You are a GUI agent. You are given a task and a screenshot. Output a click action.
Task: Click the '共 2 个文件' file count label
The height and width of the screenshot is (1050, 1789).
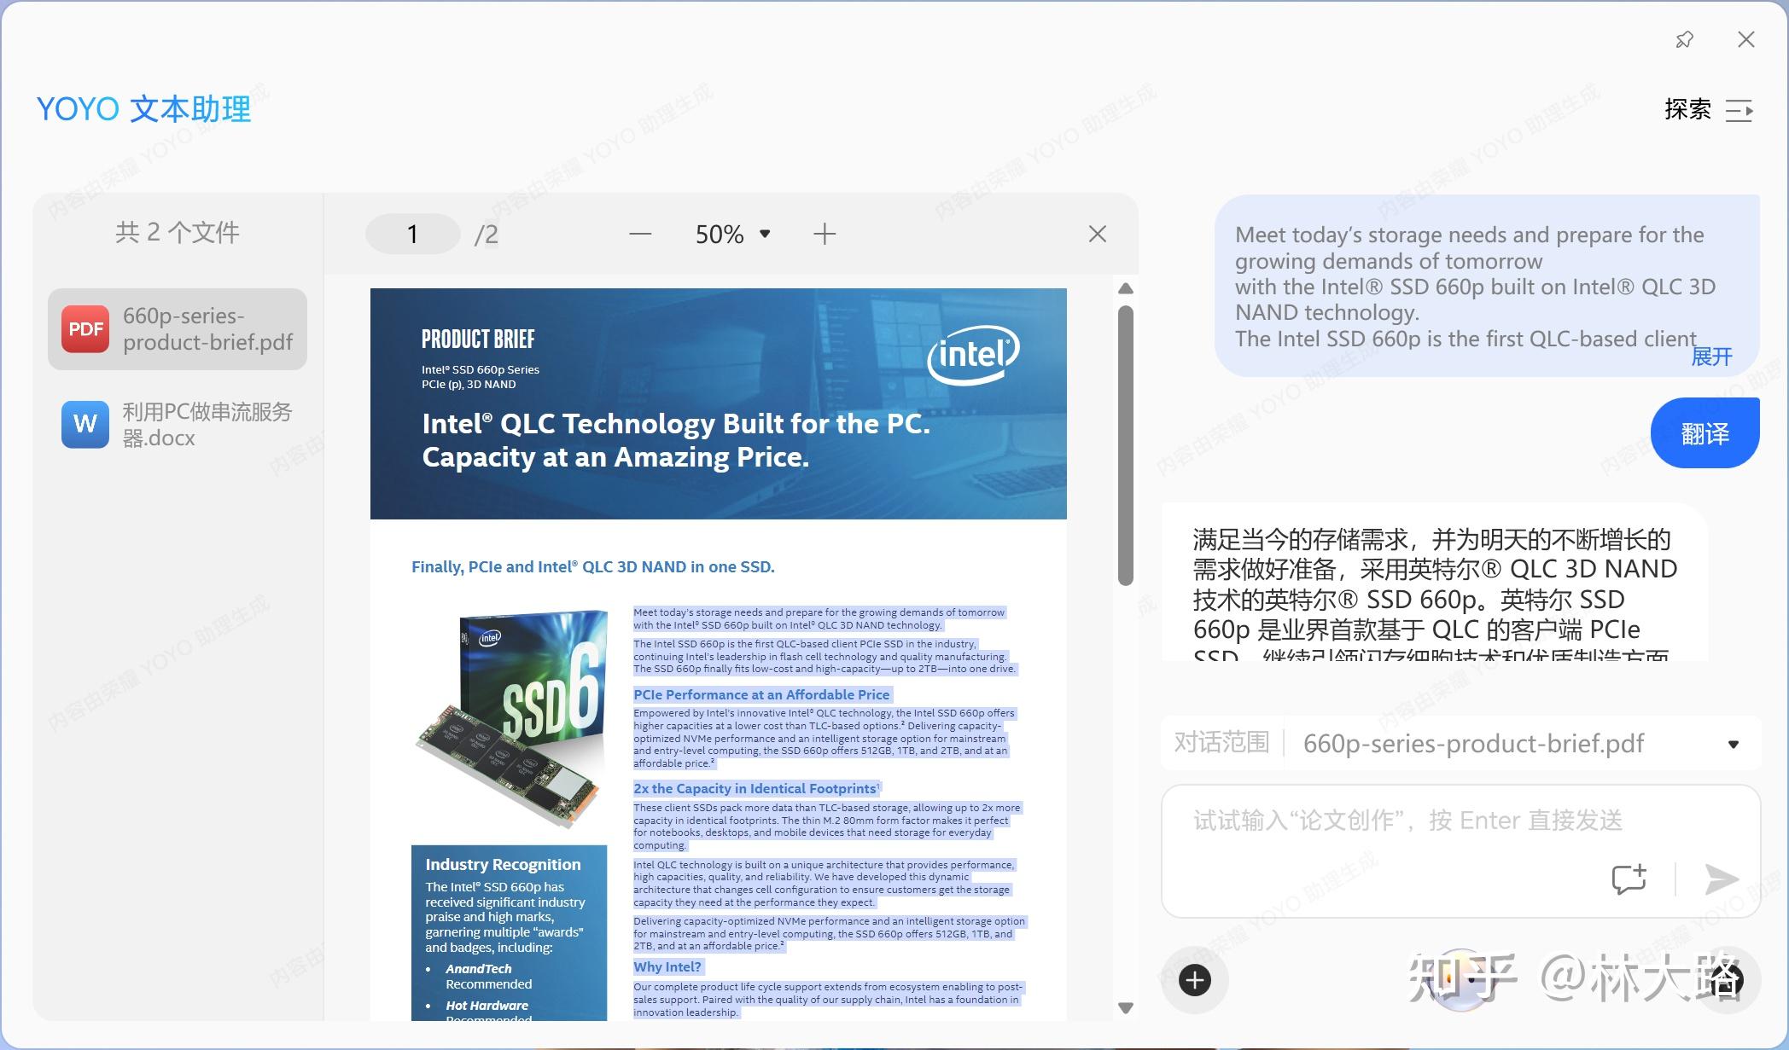tap(178, 232)
